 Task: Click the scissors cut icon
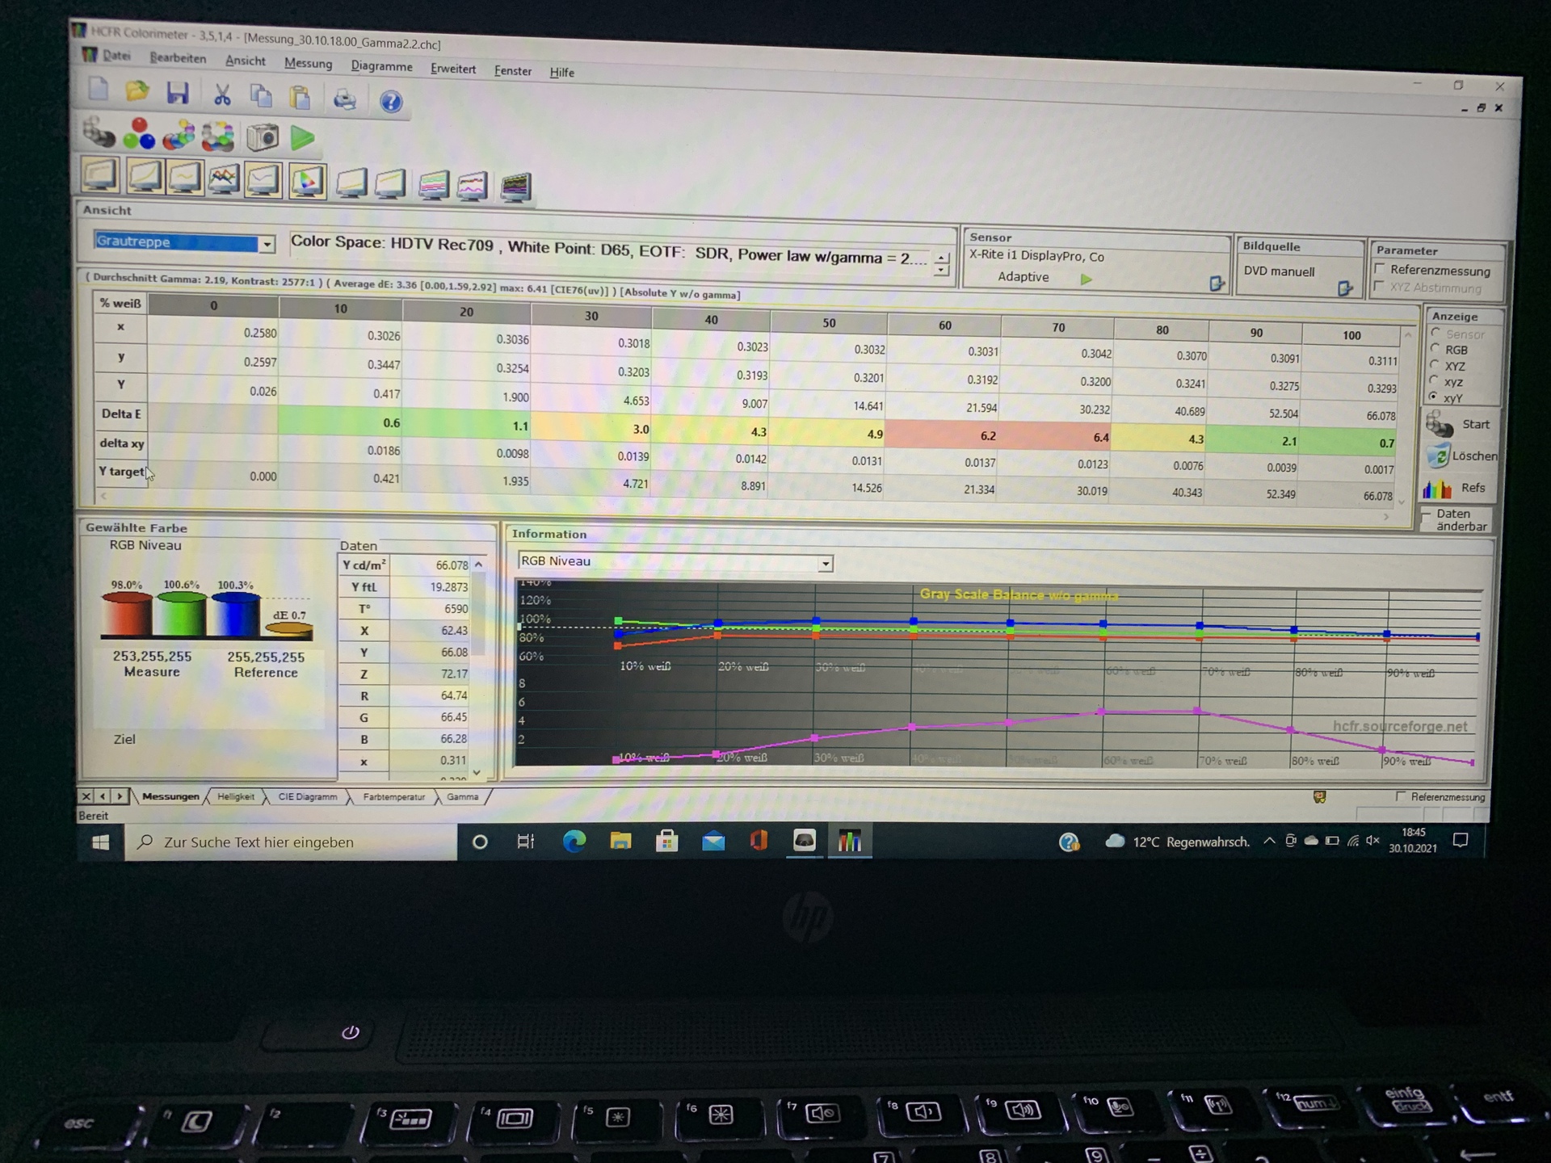222,95
